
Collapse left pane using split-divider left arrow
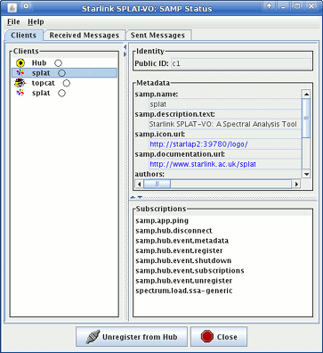[x=125, y=47]
